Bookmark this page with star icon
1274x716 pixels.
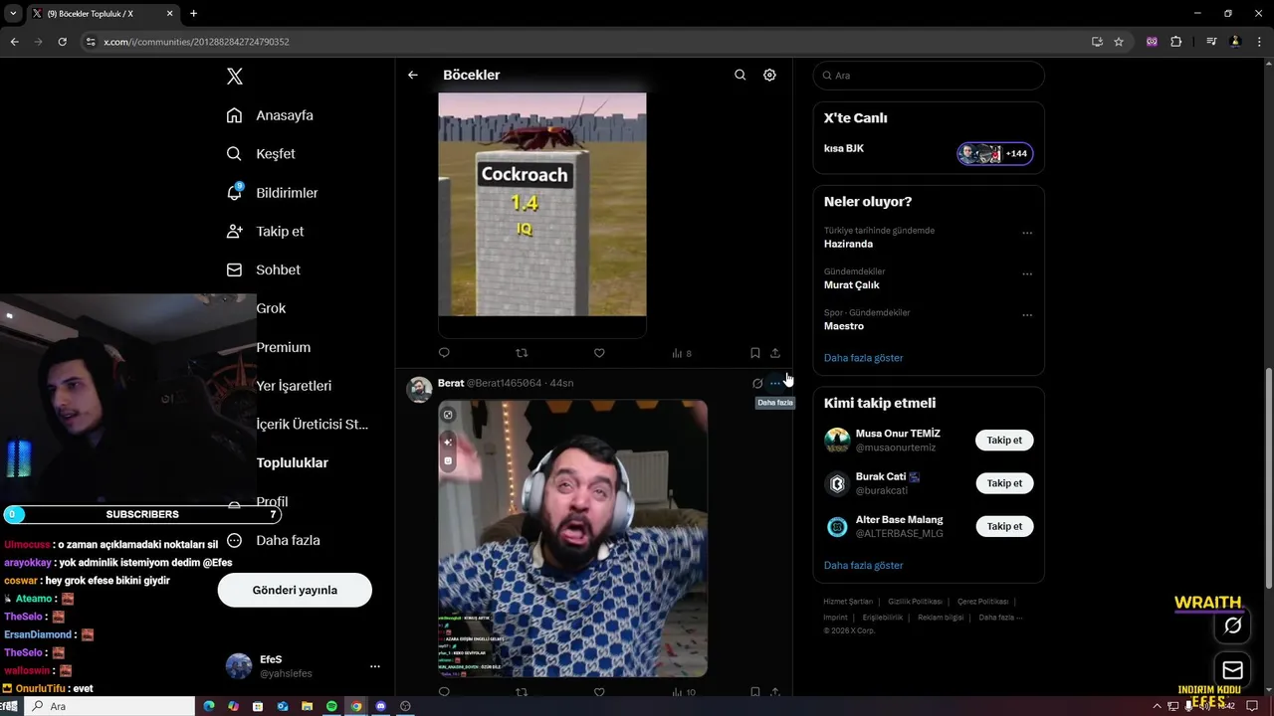click(1119, 42)
